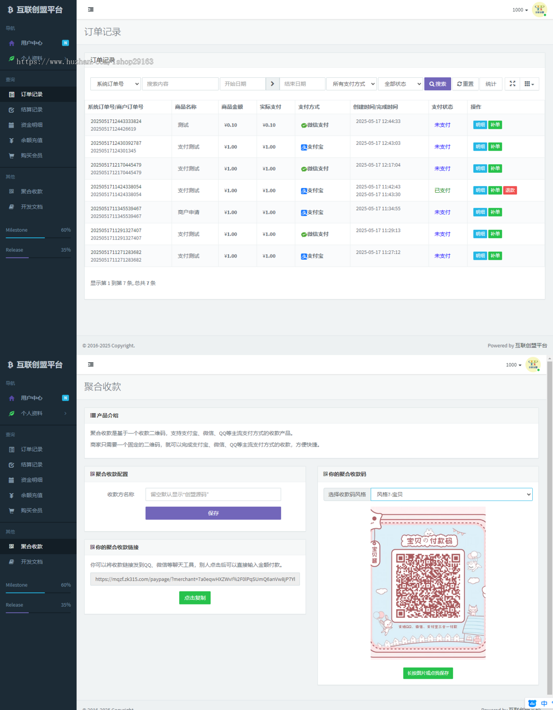This screenshot has width=553, height=710.
Task: Click 个人资料 leaf icon in 聚合收款 page sidebar
Action: click(12, 413)
